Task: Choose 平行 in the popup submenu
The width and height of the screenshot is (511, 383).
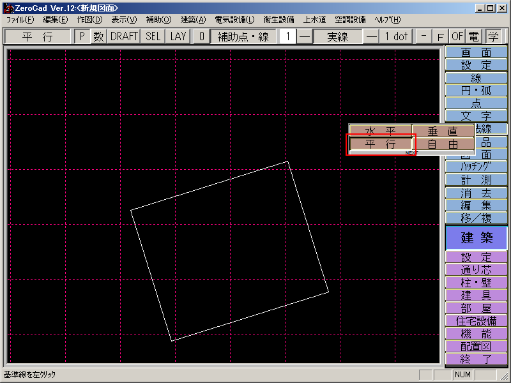Action: pos(380,144)
